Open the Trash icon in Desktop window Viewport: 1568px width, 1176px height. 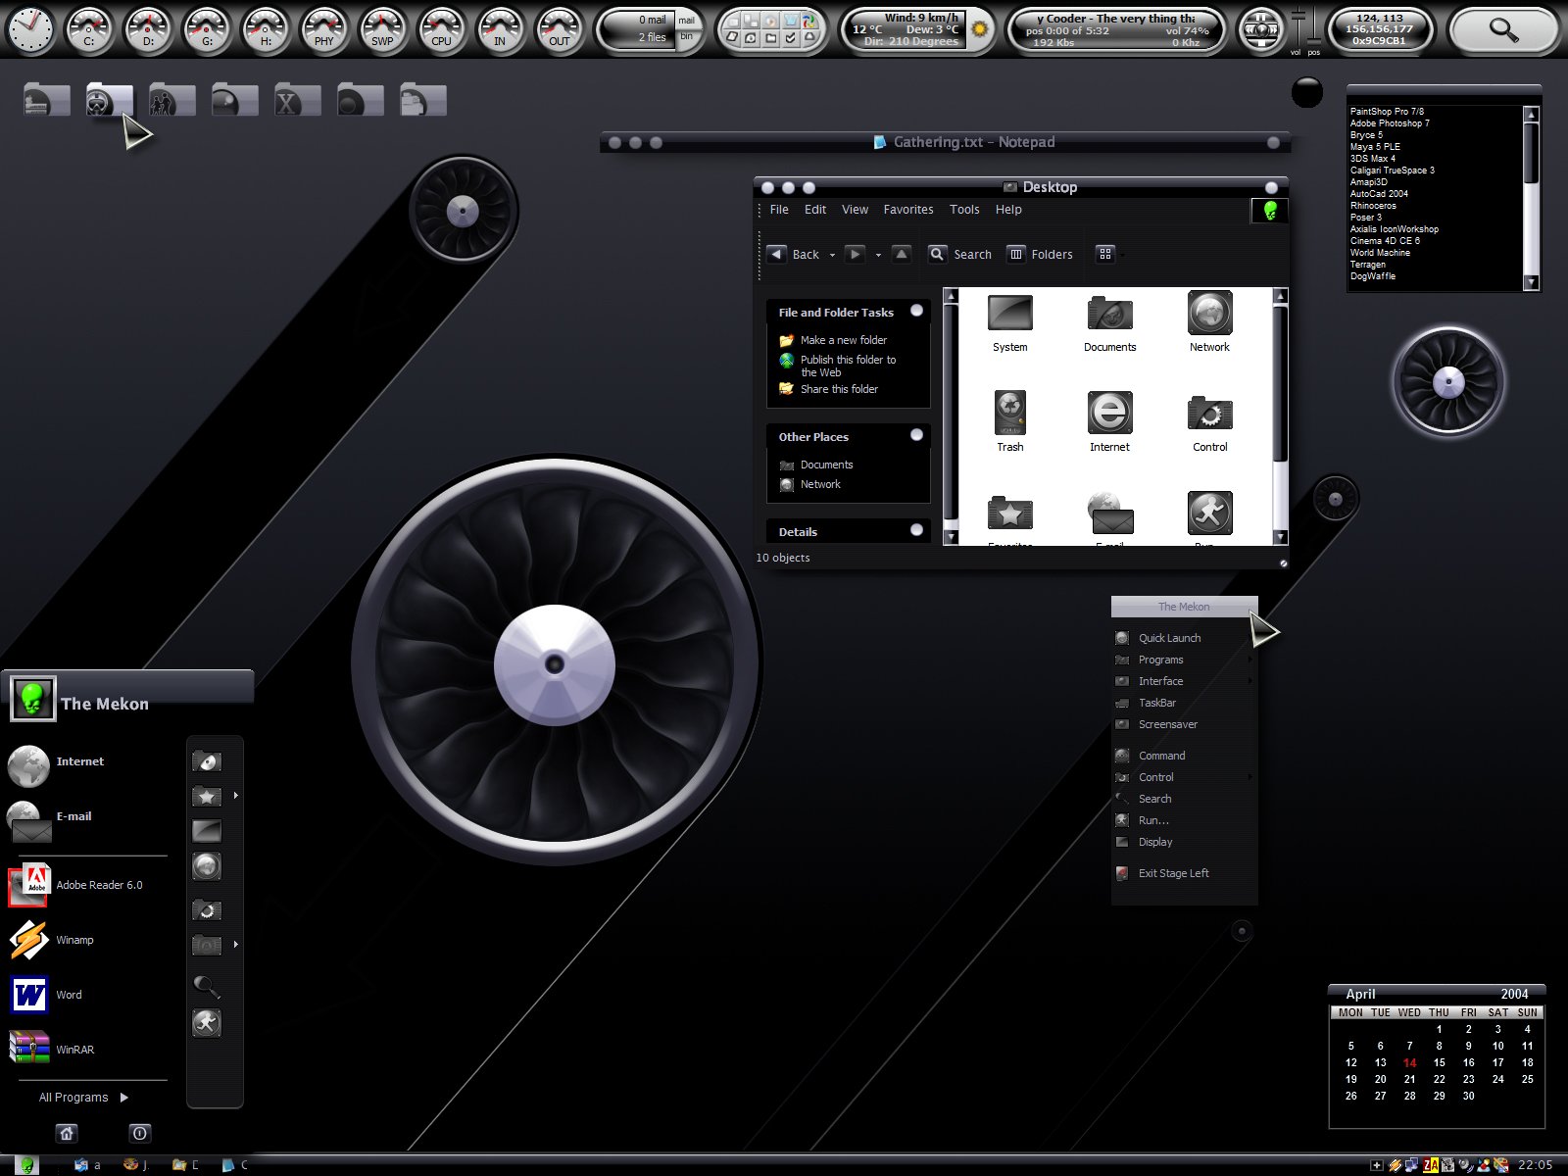[x=1009, y=413]
